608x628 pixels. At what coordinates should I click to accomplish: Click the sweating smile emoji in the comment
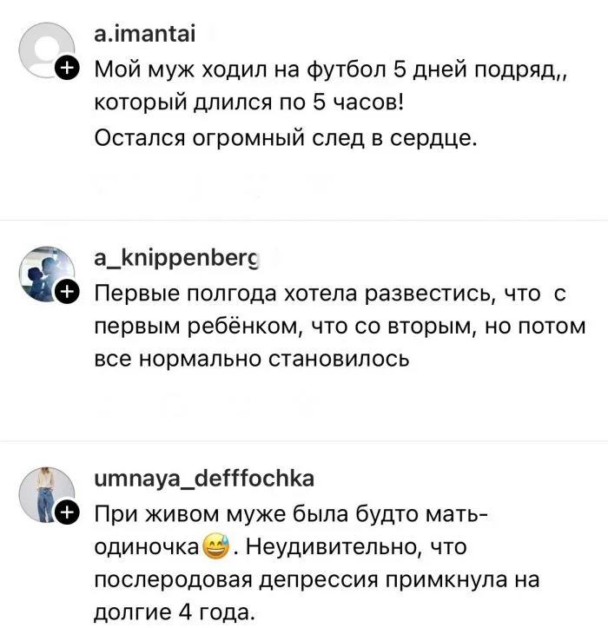pyautogui.click(x=214, y=548)
